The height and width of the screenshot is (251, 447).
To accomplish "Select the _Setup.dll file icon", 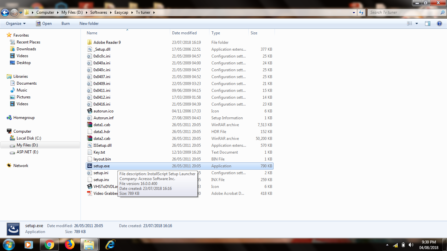I will coord(90,49).
